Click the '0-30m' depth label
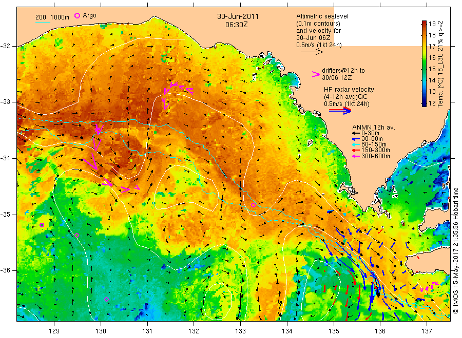 point(370,133)
